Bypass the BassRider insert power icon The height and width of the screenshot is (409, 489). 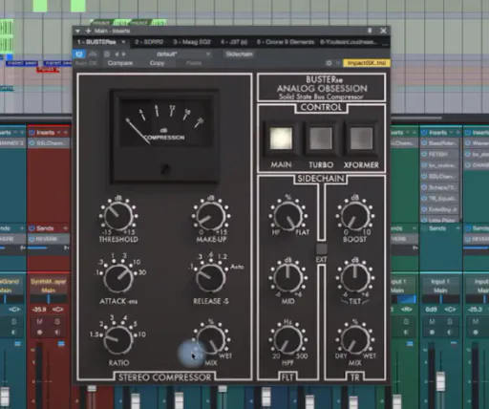pos(424,143)
